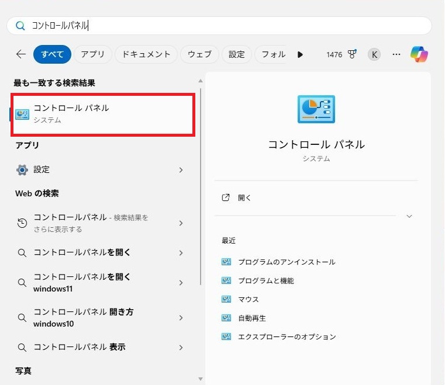Open the three-dot more options menu

tap(396, 54)
